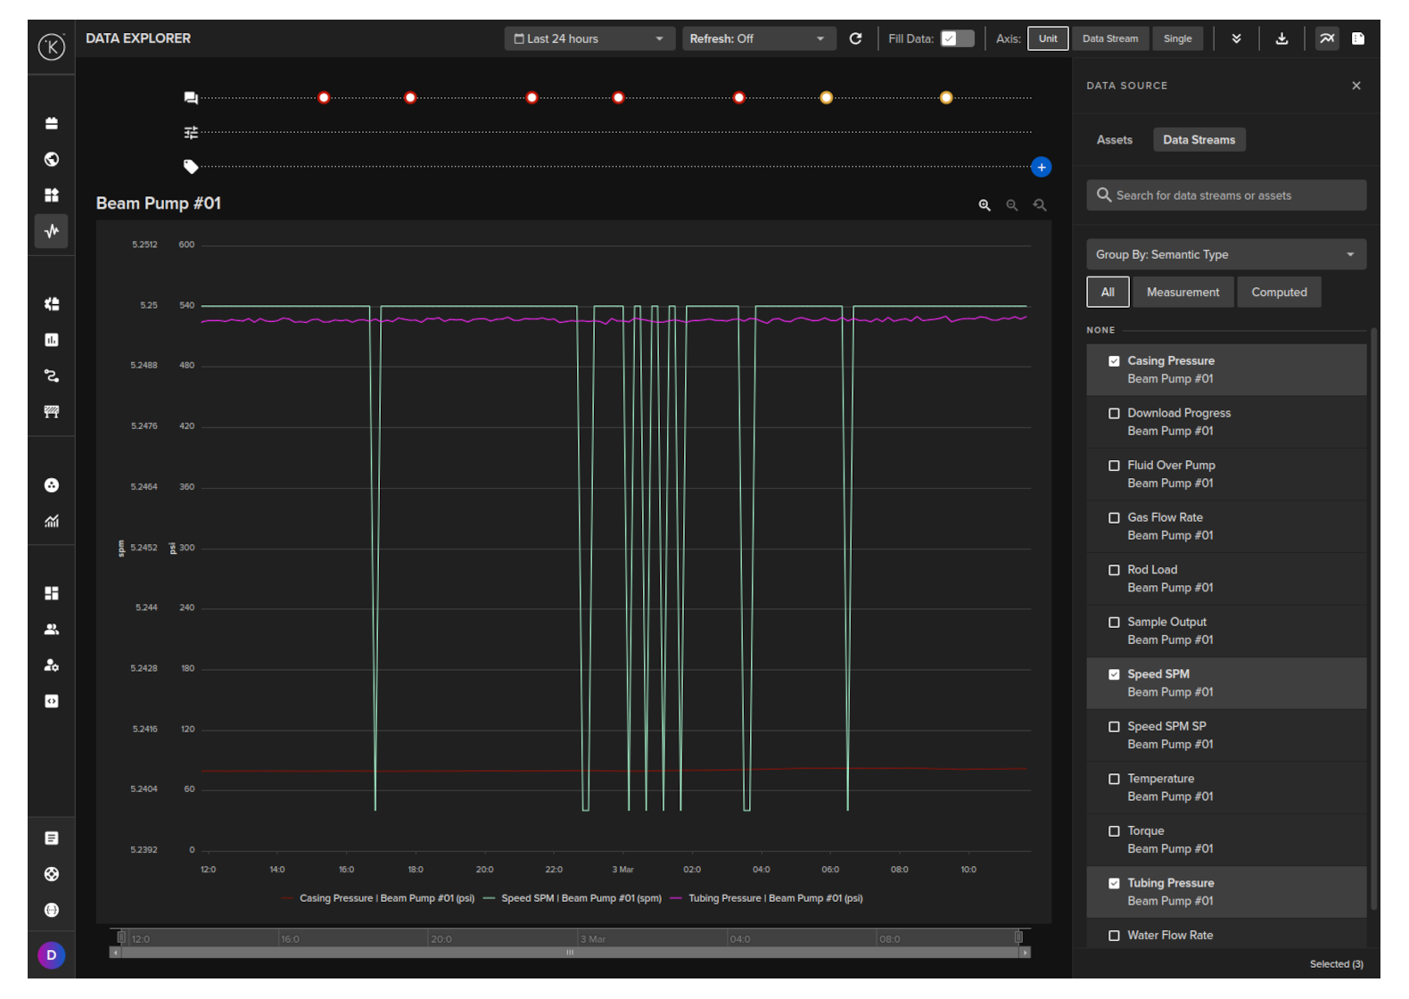Click the download chart data icon
1409x999 pixels.
(x=1281, y=38)
